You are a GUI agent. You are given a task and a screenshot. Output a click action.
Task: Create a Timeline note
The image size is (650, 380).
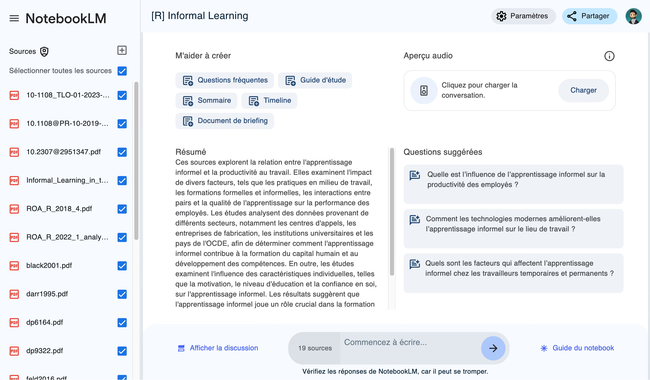(269, 100)
